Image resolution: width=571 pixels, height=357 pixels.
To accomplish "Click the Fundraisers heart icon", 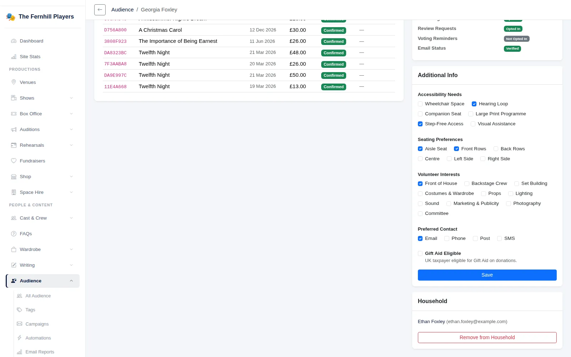I will click(14, 161).
